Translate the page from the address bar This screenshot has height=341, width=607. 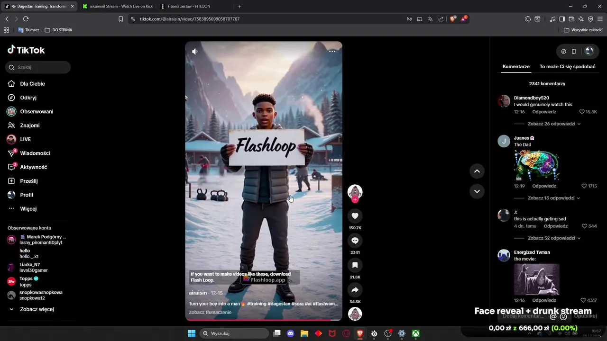coord(430,19)
